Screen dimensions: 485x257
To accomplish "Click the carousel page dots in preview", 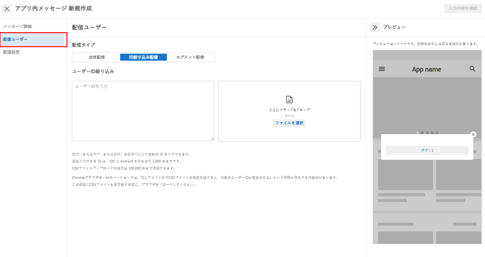I will click(x=427, y=133).
